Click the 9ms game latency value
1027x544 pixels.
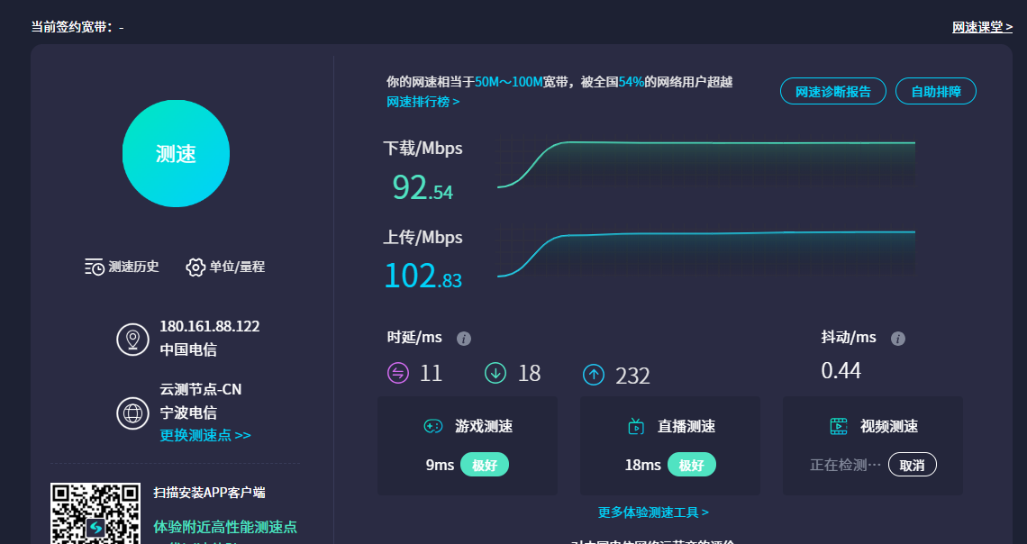[x=441, y=466]
